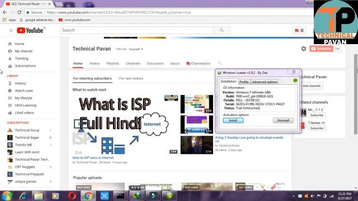This screenshot has height=201, width=358.
Task: Switch to Videos channel tab
Action: 95,63
